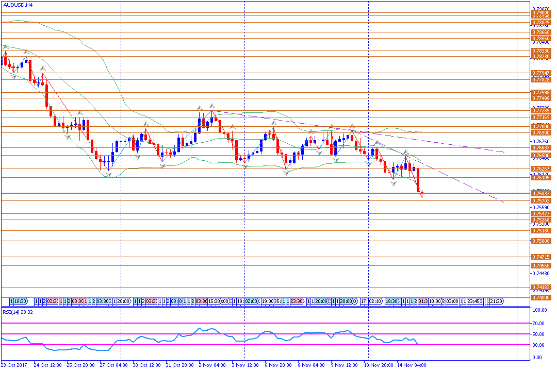Click the 8 Nov 04:00 time axis label

click(311, 365)
